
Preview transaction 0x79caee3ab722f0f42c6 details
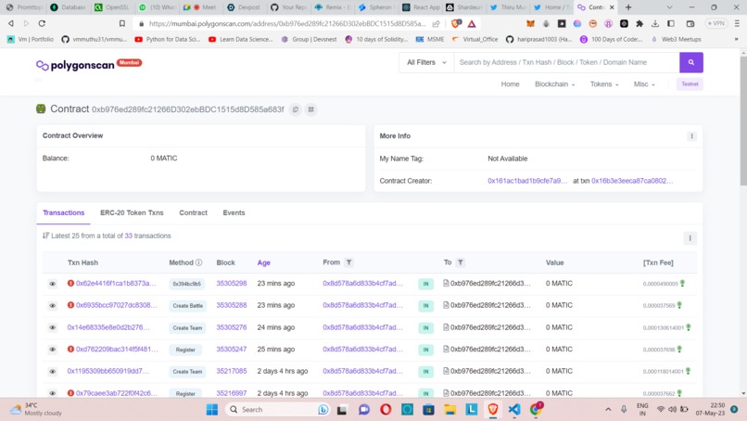[53, 393]
